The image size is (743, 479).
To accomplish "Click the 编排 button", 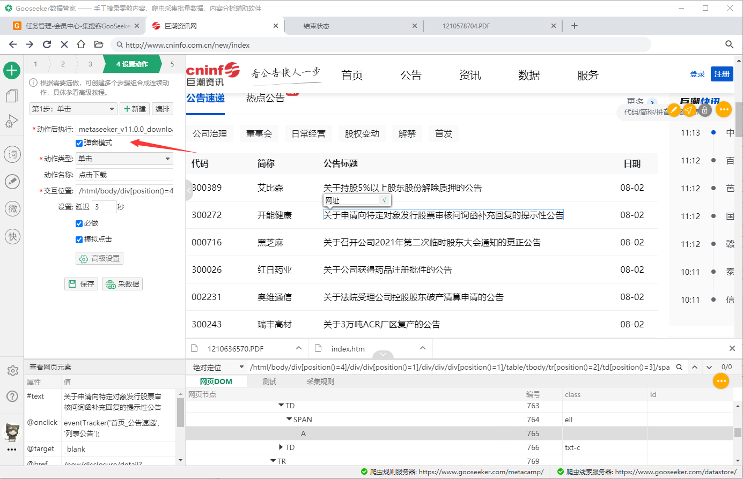I will coord(163,109).
